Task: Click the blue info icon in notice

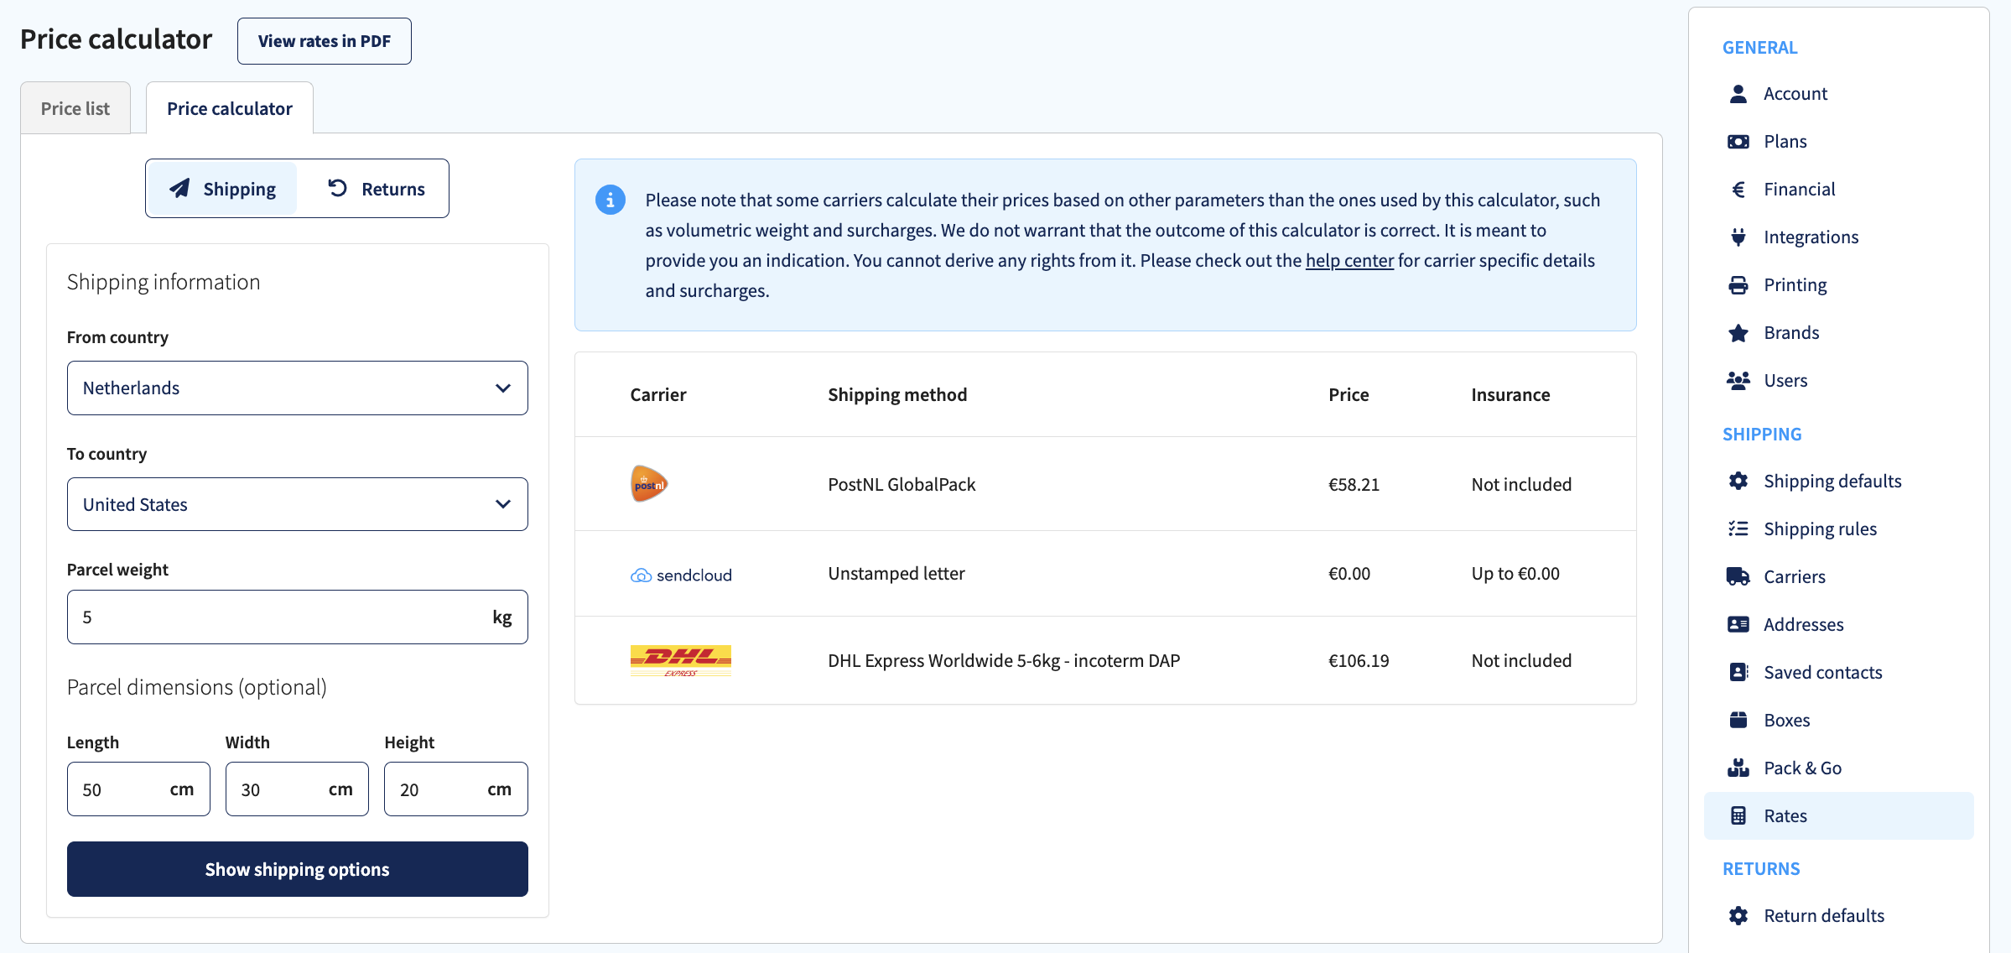Action: coord(611,200)
